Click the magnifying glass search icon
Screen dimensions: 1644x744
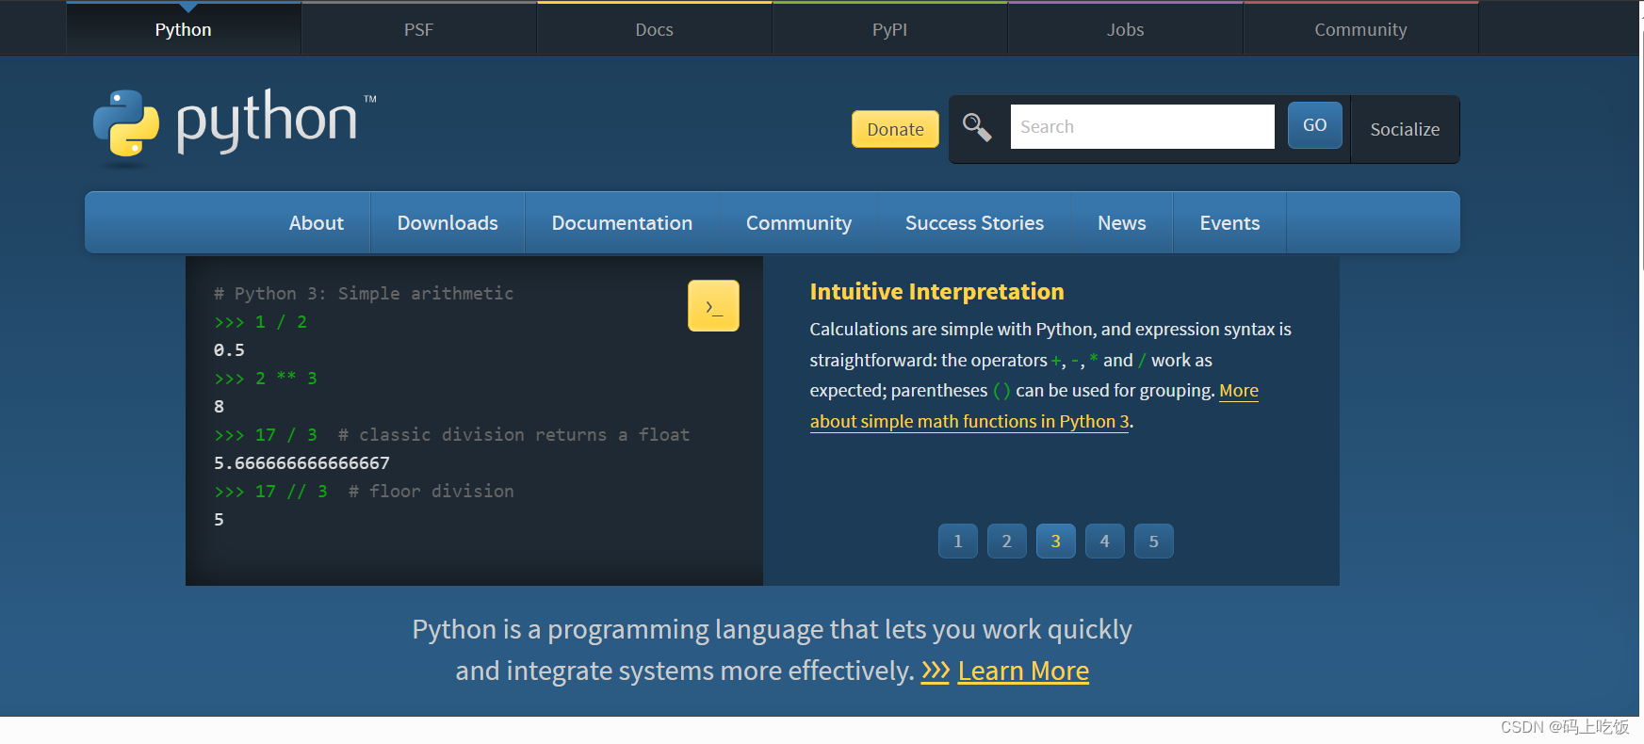click(977, 127)
